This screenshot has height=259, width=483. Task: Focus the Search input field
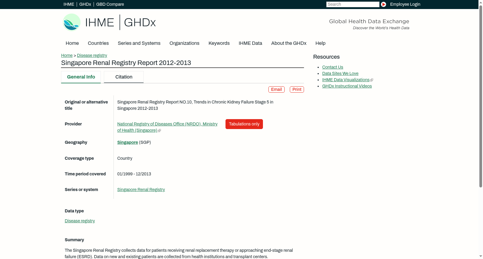(x=353, y=4)
